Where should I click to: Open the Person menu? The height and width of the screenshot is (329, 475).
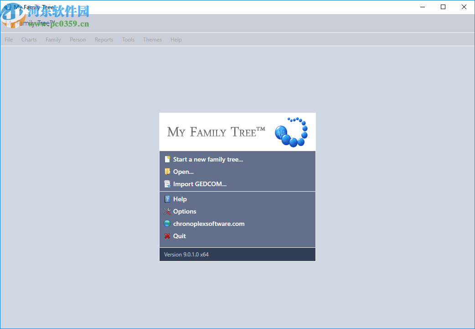(x=78, y=40)
